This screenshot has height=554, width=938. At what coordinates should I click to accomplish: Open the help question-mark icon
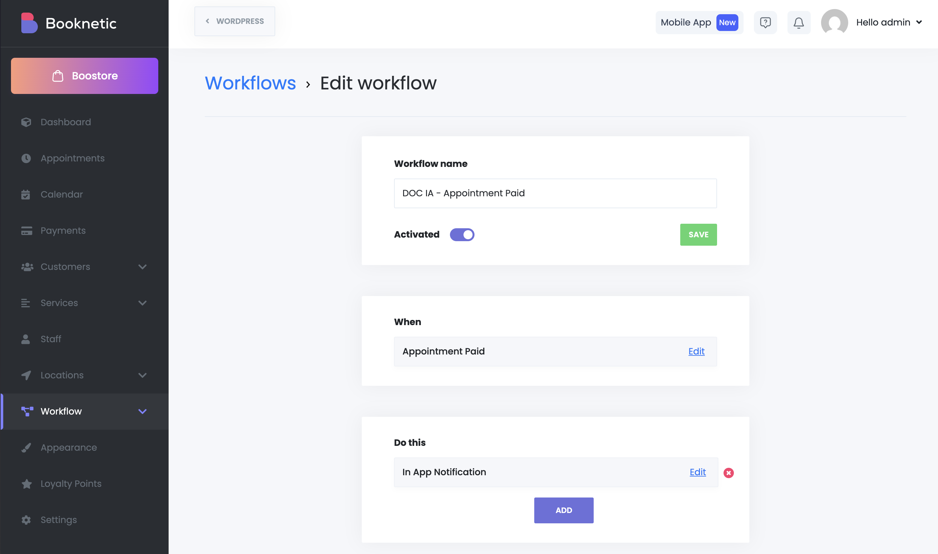[x=765, y=23]
